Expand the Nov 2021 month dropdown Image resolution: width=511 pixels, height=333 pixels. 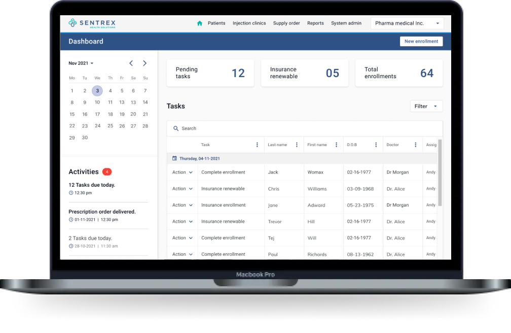click(x=81, y=63)
